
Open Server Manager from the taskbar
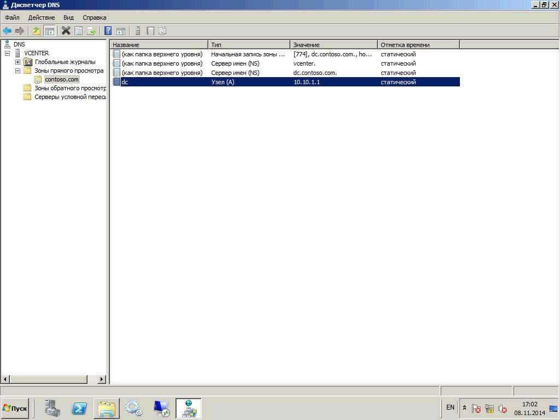point(52,408)
